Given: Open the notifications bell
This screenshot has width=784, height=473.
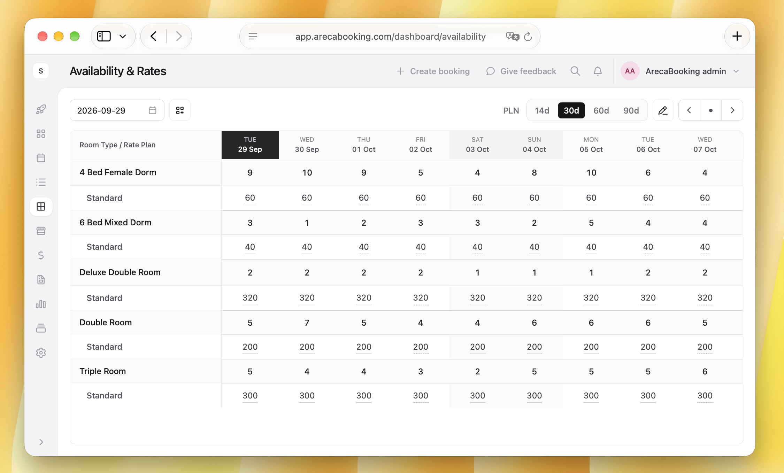Looking at the screenshot, I should pyautogui.click(x=598, y=71).
